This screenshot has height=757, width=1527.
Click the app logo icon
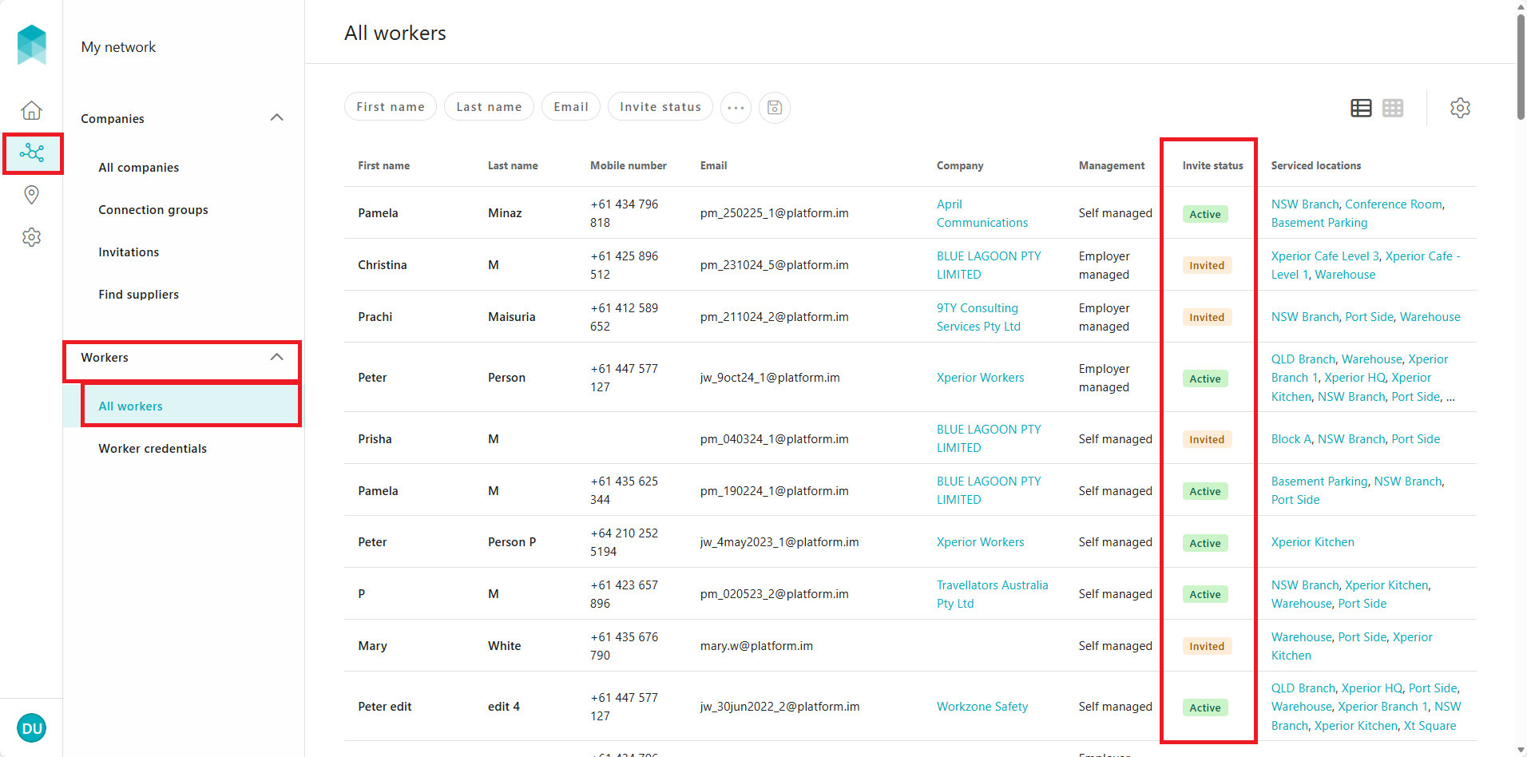pos(32,45)
